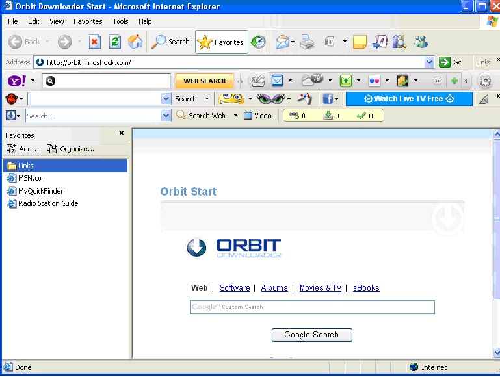Viewport: 500px width, 377px height.
Task: Click the Yahoo! logo icon
Action: [17, 81]
